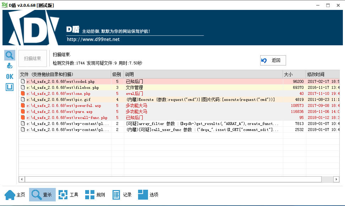345x206 pixels.
Task: Click the blue OK icon in sidebar
Action: [10, 76]
